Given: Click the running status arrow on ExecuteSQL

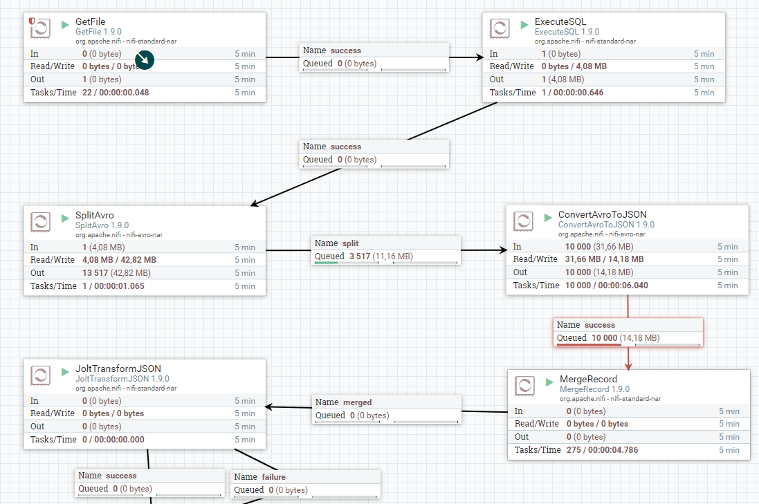Looking at the screenshot, I should [x=524, y=24].
